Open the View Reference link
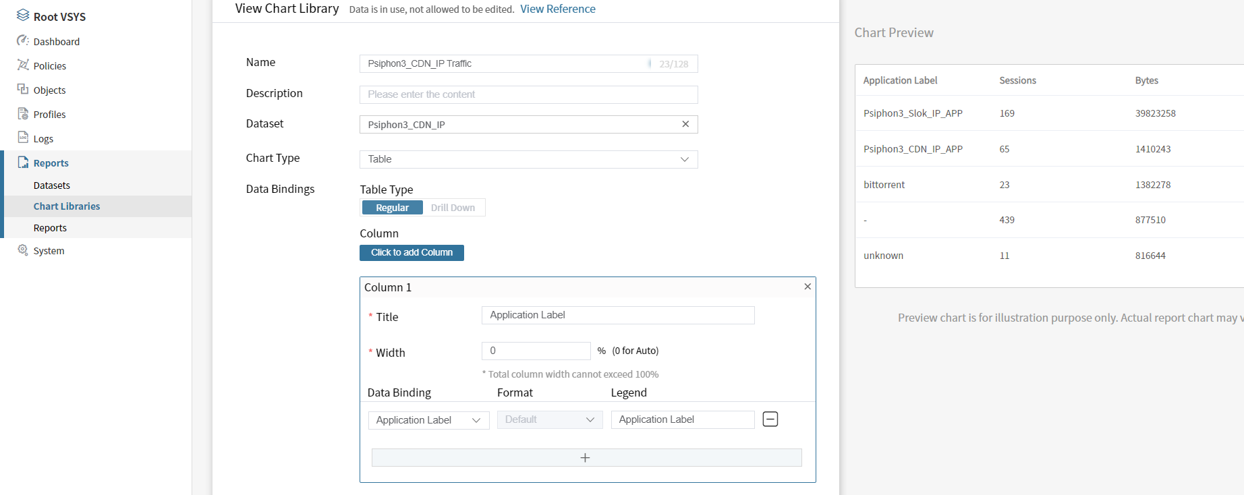This screenshot has height=495, width=1244. 557,9
